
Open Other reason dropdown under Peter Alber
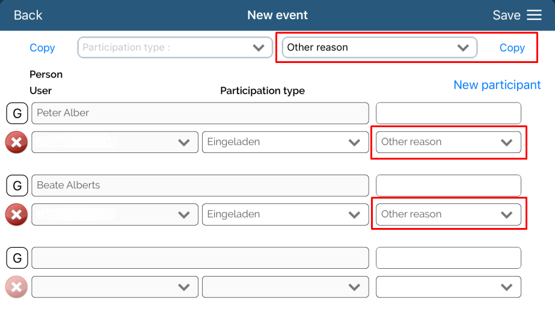[448, 142]
